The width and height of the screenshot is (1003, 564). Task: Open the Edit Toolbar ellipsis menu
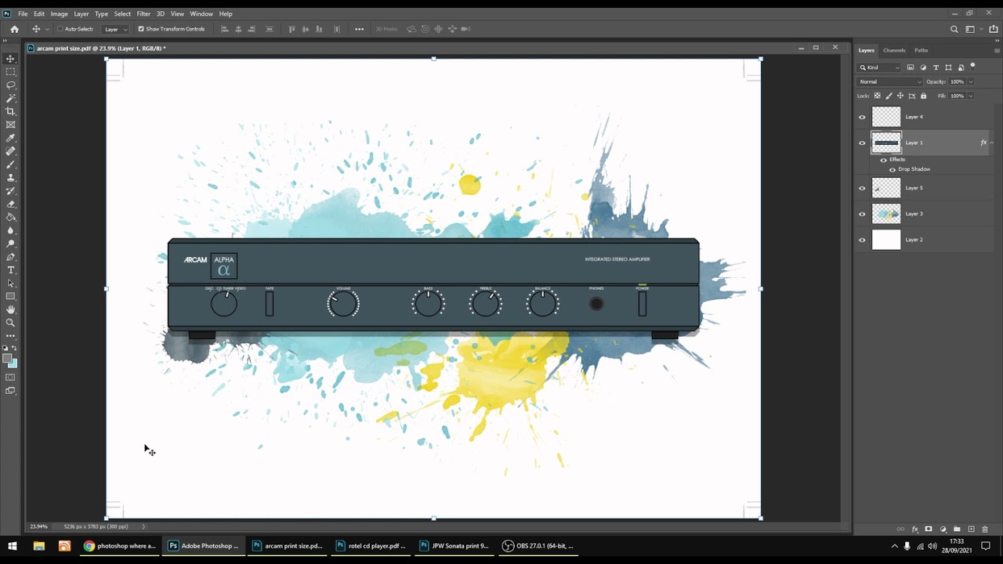pos(10,336)
